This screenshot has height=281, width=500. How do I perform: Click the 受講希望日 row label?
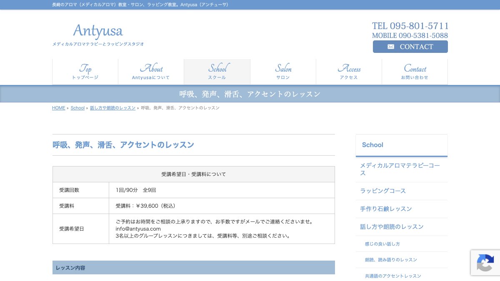pyautogui.click(x=81, y=229)
